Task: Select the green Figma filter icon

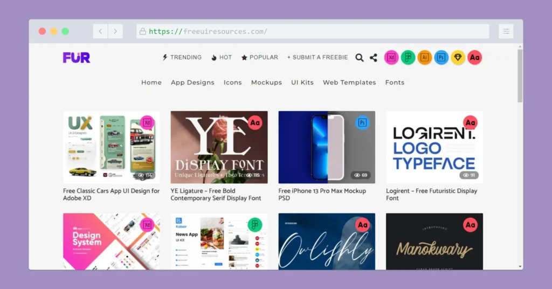Action: [x=408, y=58]
